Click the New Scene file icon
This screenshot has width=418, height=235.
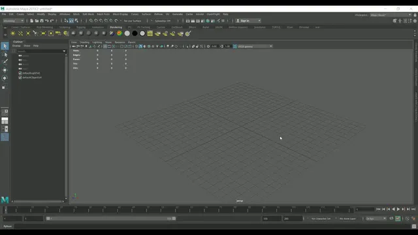click(32, 21)
